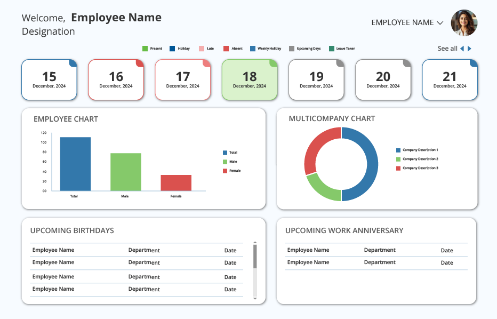Open the 21 December, 2024 date card
The image size is (497, 319).
click(450, 80)
